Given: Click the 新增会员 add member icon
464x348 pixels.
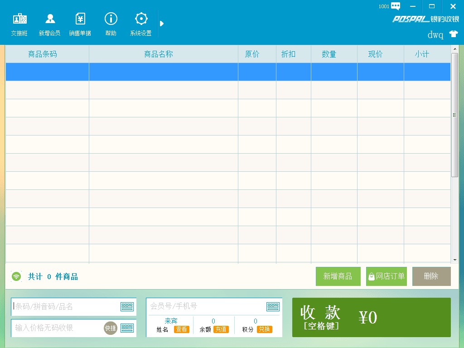Looking at the screenshot, I should (50, 24).
